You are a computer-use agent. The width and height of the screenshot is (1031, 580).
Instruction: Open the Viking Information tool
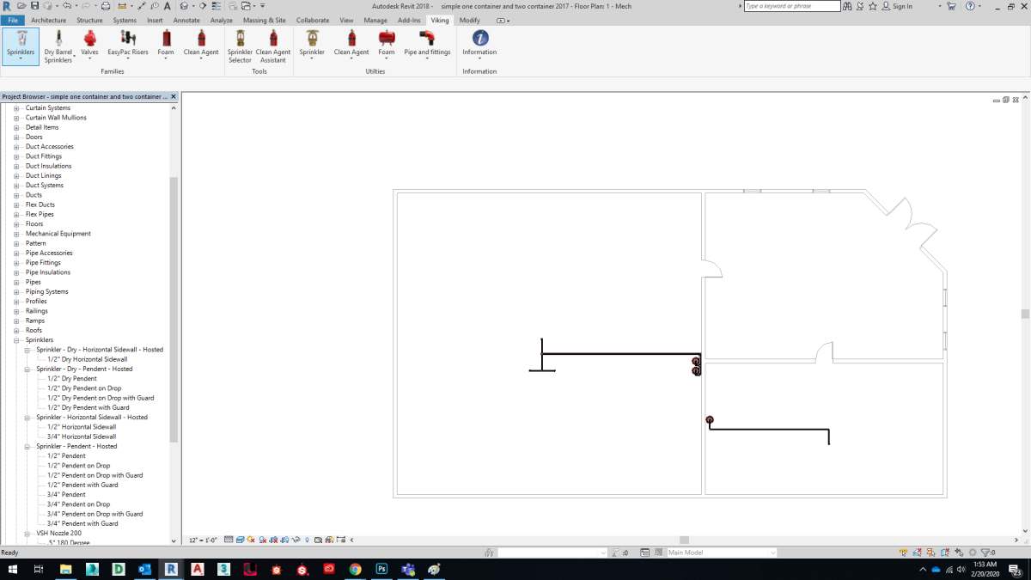(479, 46)
